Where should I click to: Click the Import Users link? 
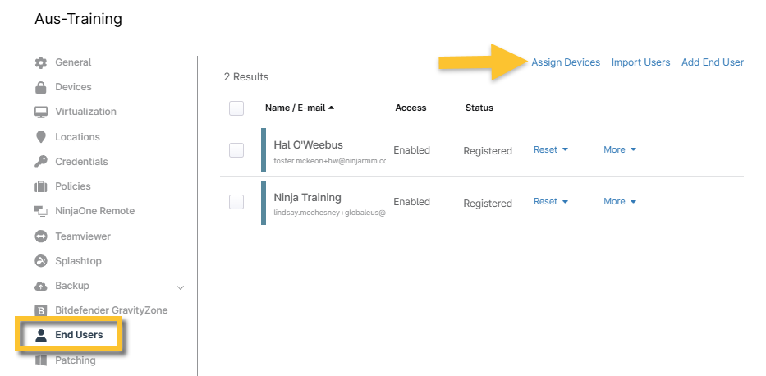640,62
